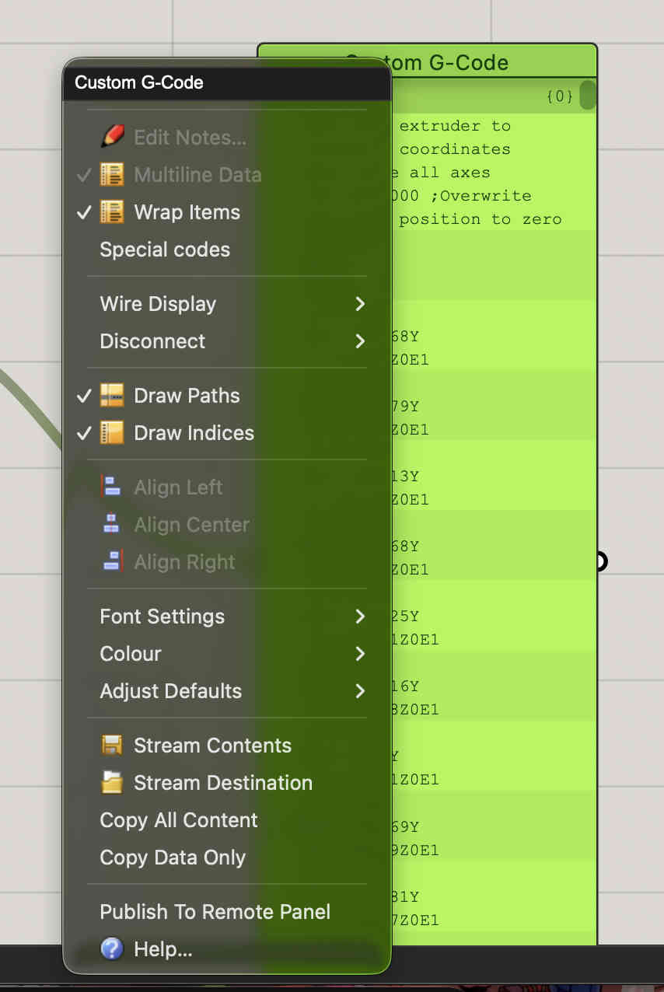This screenshot has height=992, width=664.
Task: Select Special codes menu entry
Action: coord(165,250)
